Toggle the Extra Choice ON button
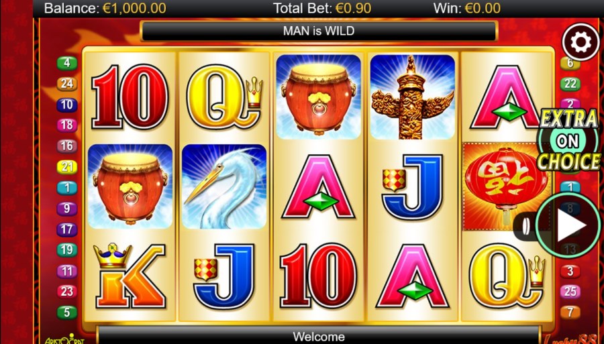 (x=568, y=141)
